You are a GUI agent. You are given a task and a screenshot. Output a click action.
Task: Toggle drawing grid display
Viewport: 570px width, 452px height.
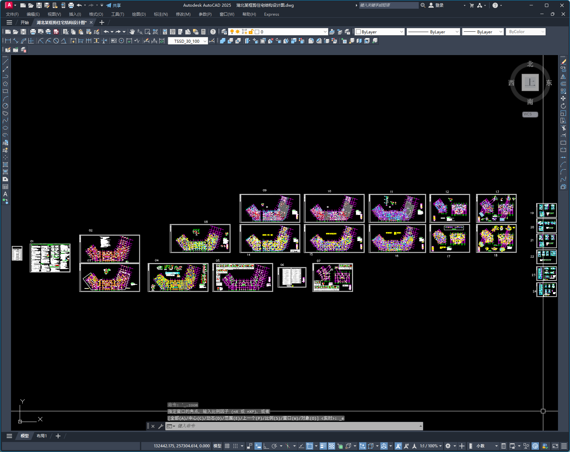point(227,446)
